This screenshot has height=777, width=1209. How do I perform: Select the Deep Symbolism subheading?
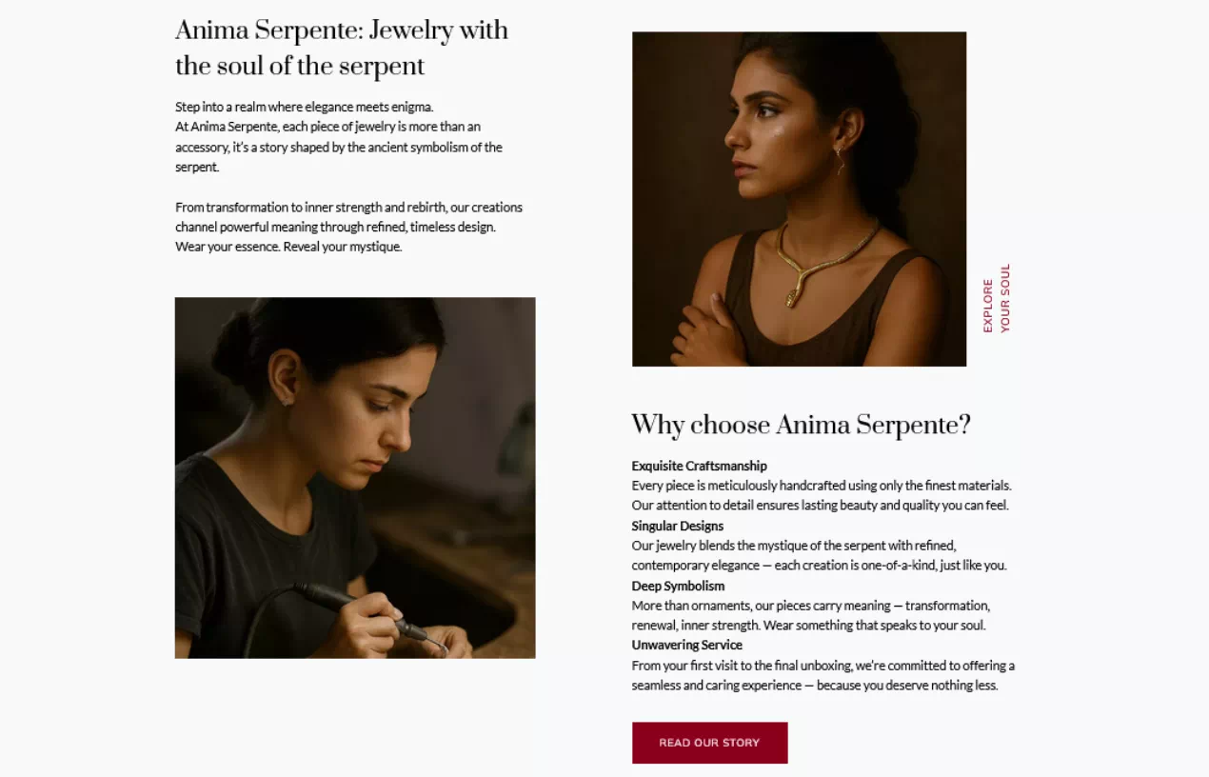(677, 586)
